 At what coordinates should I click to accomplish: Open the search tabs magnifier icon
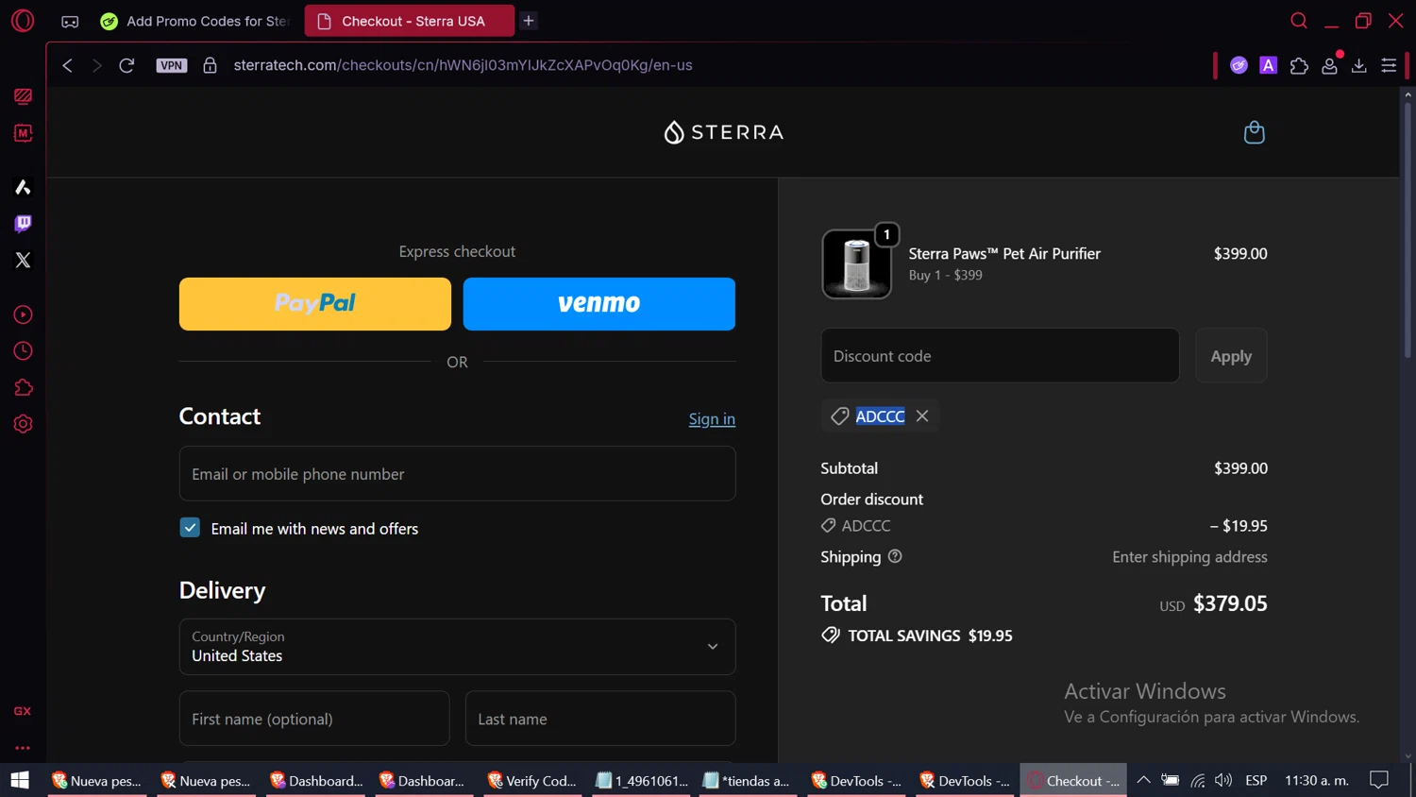point(1299,20)
